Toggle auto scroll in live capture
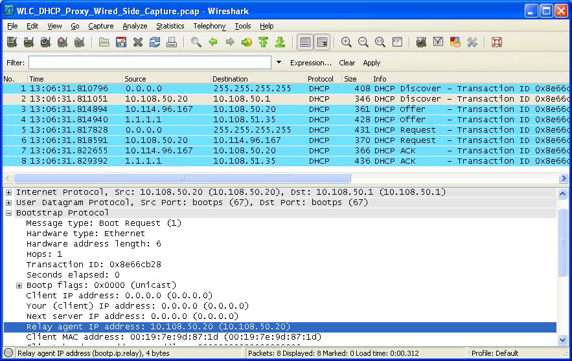 [321, 43]
